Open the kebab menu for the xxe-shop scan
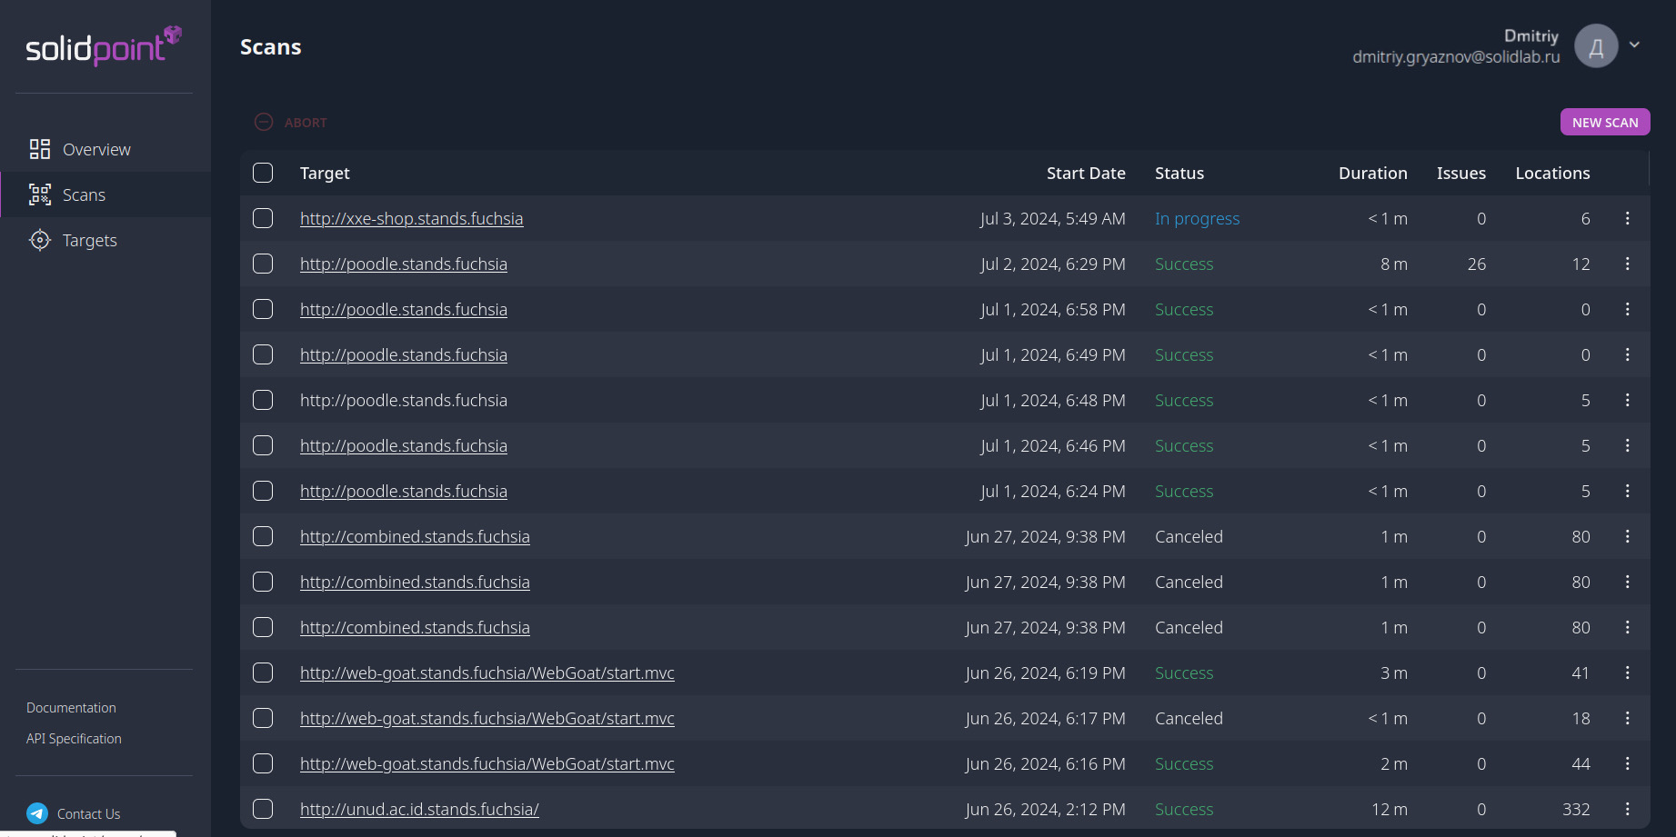 [x=1627, y=218]
